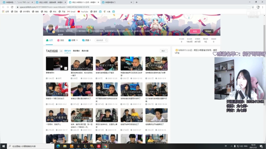Open the 家庭地位 video thumbnail
The image size is (266, 149).
click(132, 115)
